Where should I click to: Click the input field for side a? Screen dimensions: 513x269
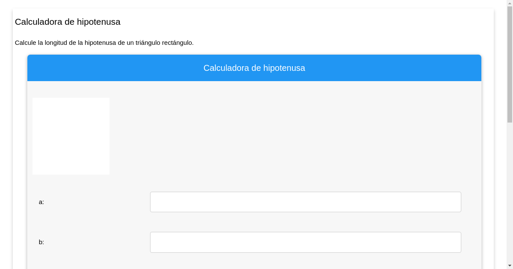pos(305,202)
